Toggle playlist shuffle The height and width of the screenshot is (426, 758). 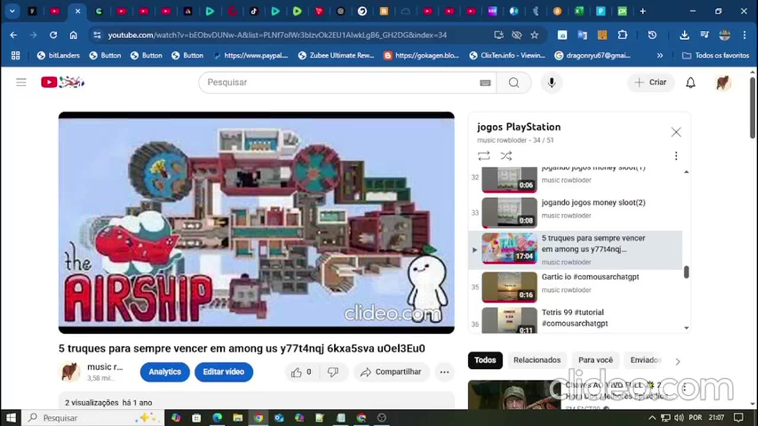(x=506, y=156)
